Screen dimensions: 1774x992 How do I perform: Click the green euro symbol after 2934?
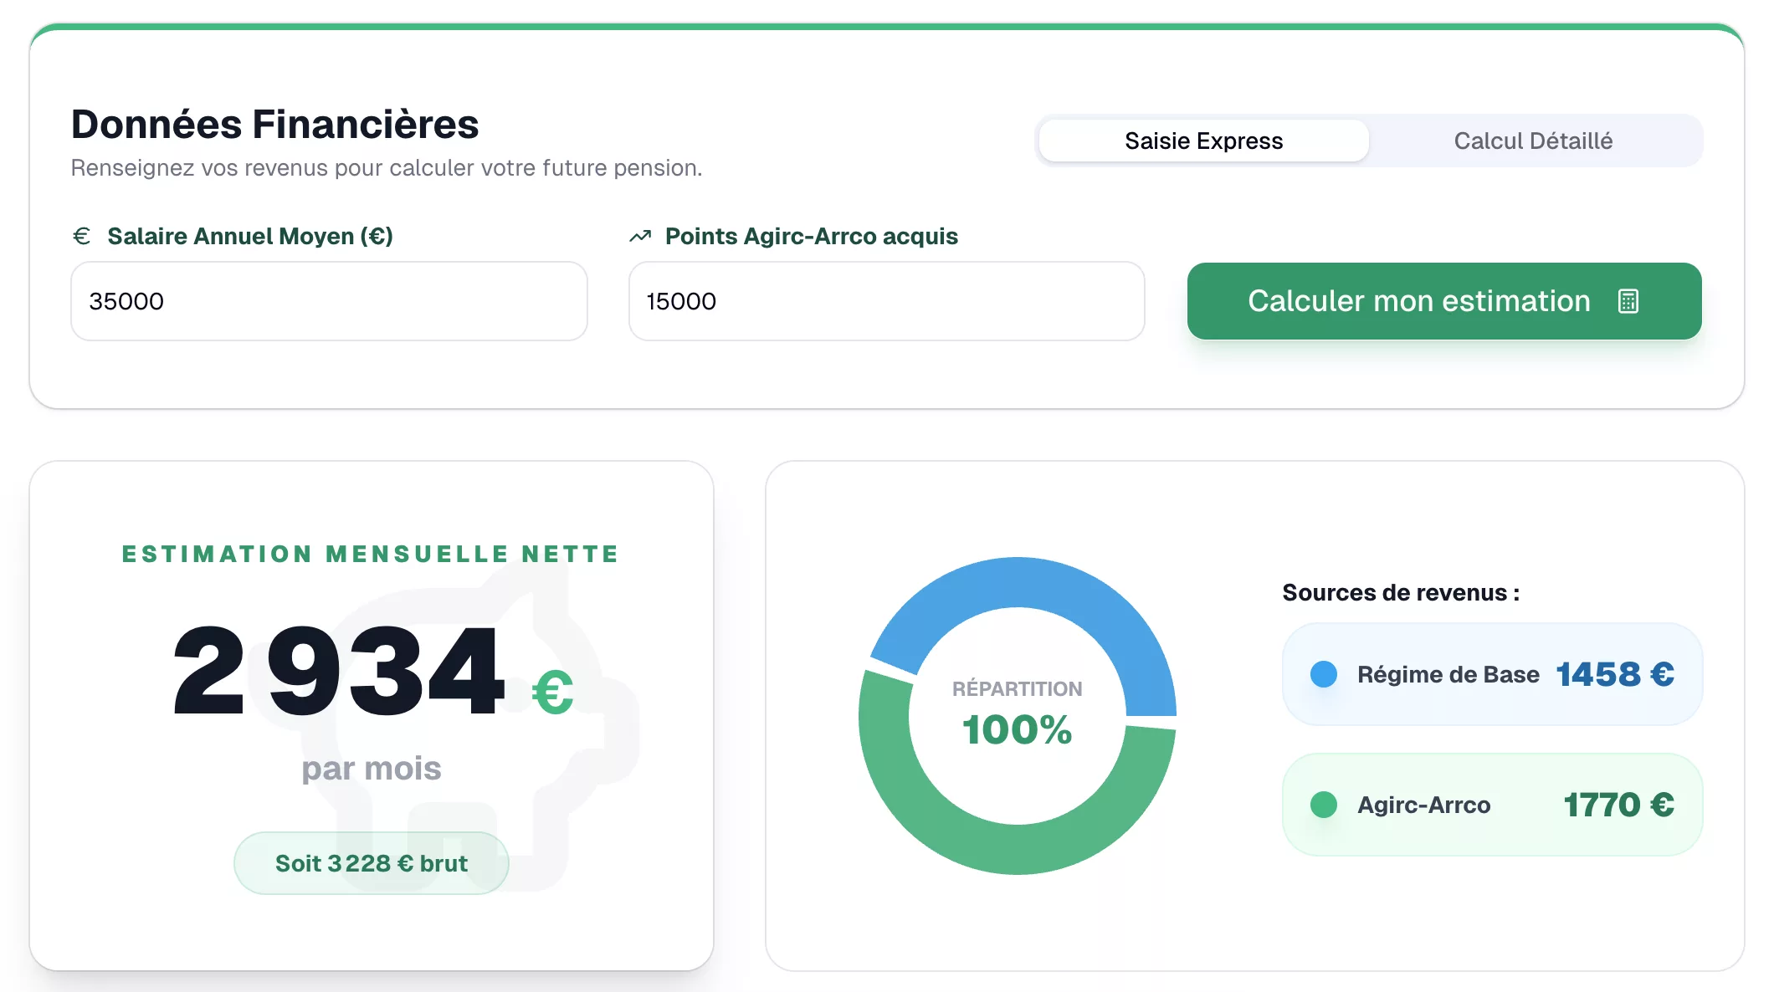point(552,693)
